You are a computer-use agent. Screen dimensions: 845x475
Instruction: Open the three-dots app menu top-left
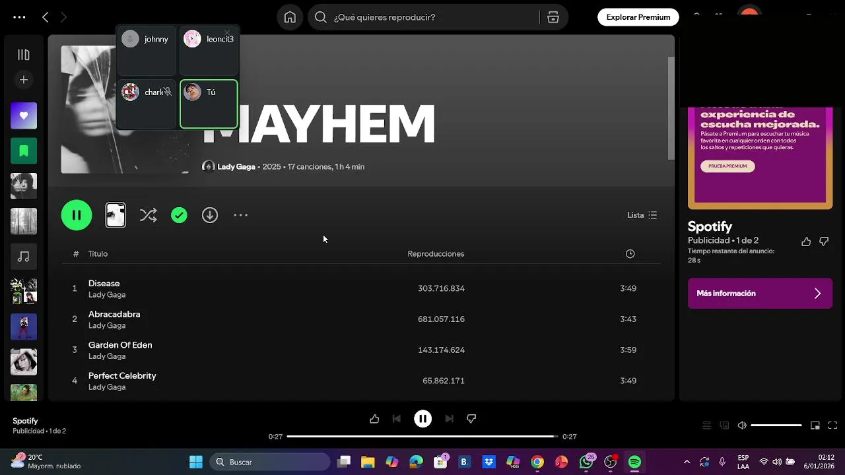pos(19,17)
